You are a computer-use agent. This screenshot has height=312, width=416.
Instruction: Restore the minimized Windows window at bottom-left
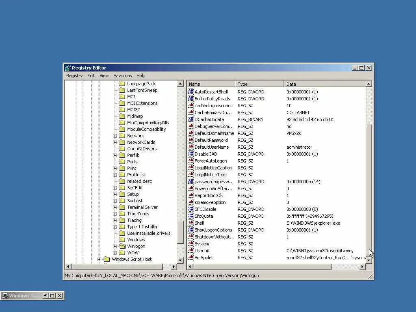pos(45,295)
